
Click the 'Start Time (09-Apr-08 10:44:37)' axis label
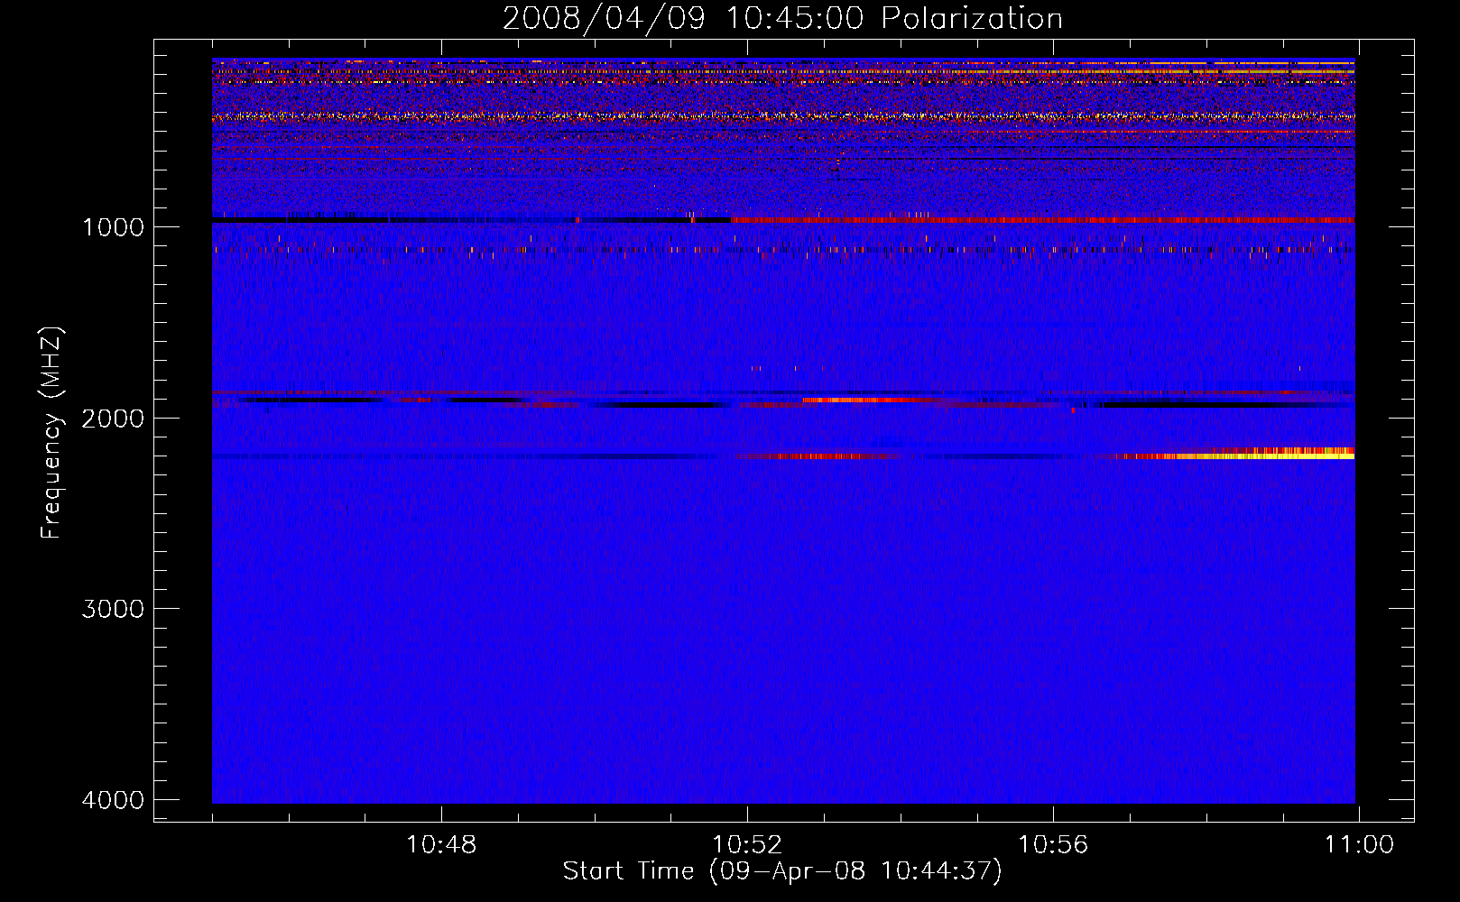coord(782,871)
